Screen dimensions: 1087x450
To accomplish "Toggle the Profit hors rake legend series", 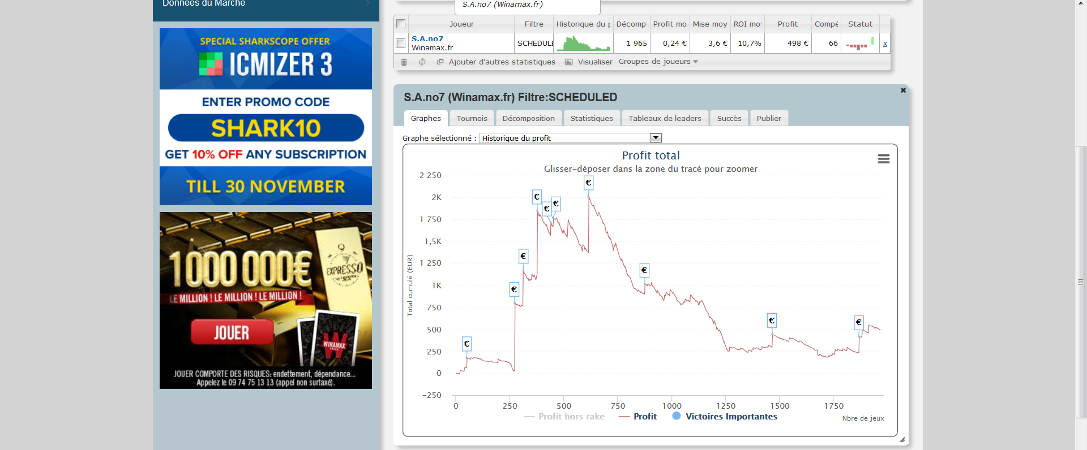I will tap(564, 417).
